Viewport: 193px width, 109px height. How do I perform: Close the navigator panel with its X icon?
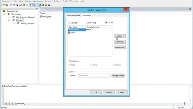click(x=37, y=8)
